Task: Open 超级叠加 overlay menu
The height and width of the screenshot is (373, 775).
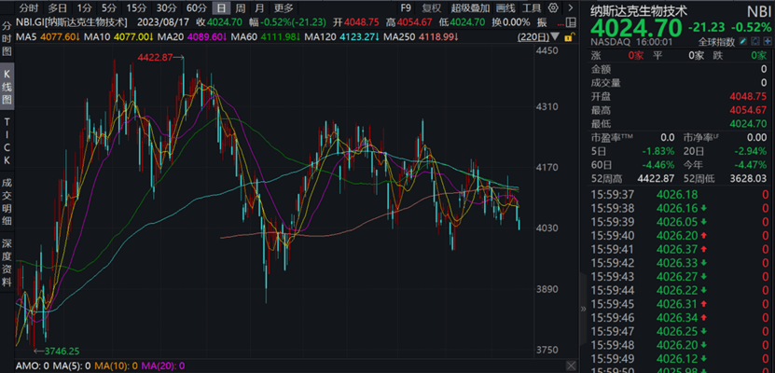Action: tap(469, 8)
